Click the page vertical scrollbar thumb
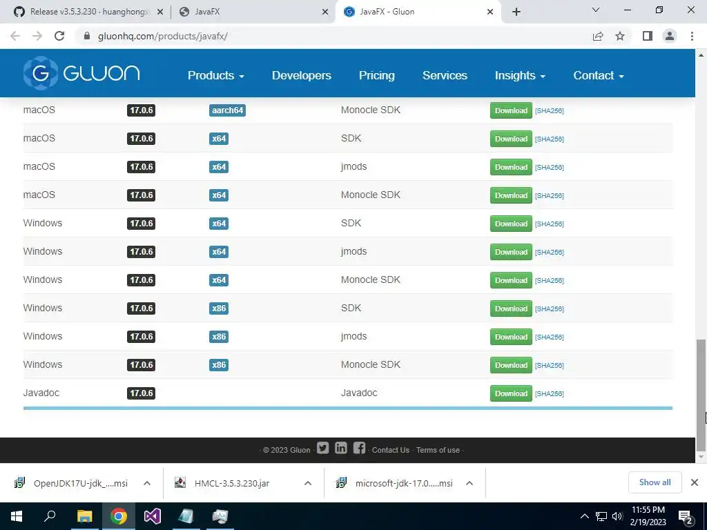This screenshot has width=707, height=530. click(x=701, y=395)
